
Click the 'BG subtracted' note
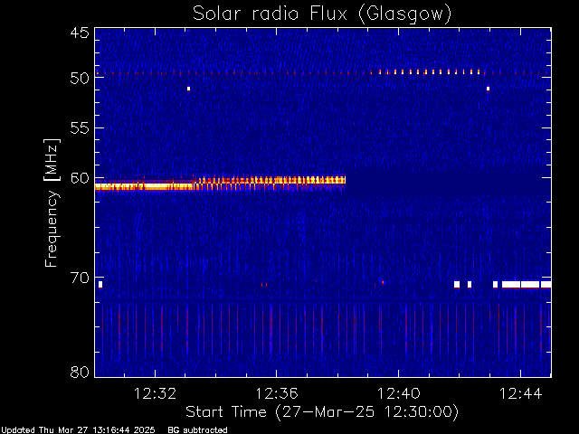197,430
